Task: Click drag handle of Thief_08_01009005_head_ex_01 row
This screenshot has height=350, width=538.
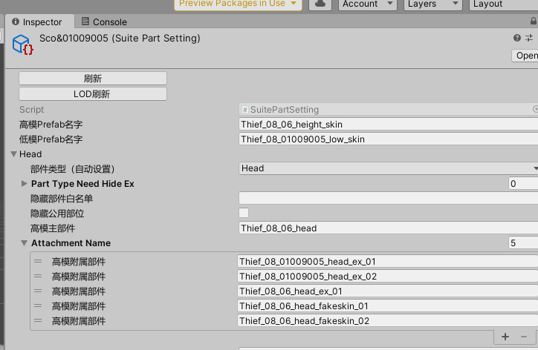Action: (x=38, y=261)
